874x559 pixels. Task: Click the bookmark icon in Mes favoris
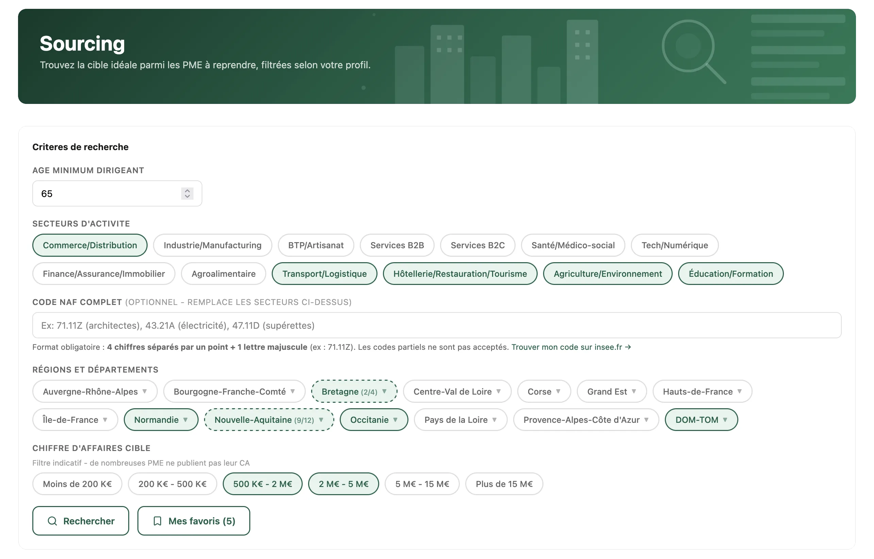tap(157, 521)
